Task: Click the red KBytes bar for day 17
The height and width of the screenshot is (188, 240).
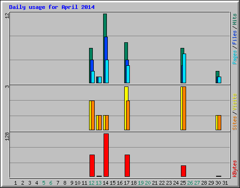Action: pyautogui.click(x=127, y=165)
